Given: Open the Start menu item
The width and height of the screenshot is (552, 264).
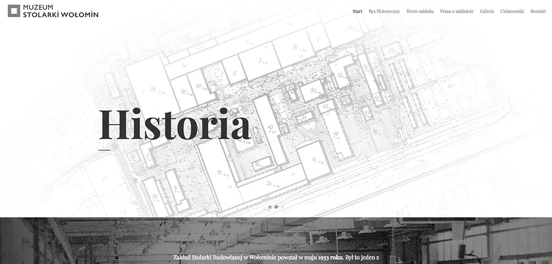Looking at the screenshot, I should (x=357, y=12).
